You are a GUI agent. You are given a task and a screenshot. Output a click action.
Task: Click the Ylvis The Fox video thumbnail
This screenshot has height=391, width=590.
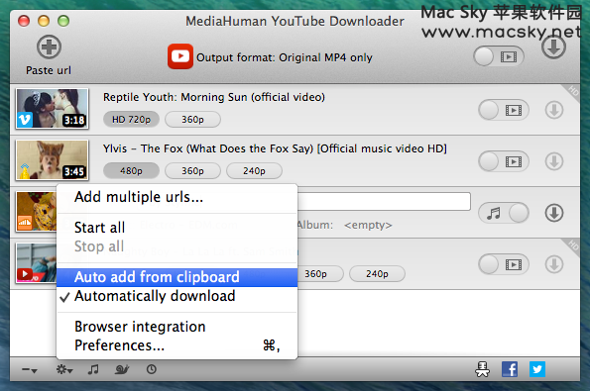click(x=52, y=160)
